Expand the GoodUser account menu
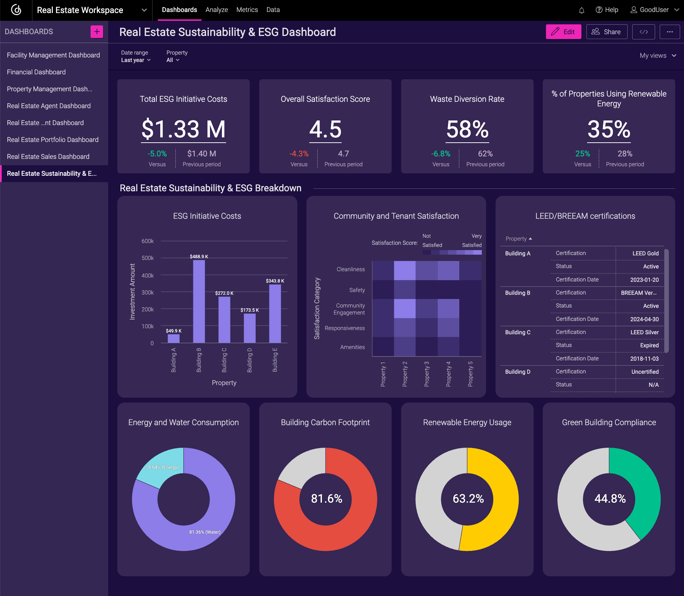The height and width of the screenshot is (596, 684). coord(654,10)
